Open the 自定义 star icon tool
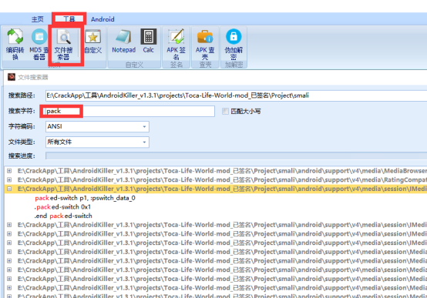 click(92, 42)
